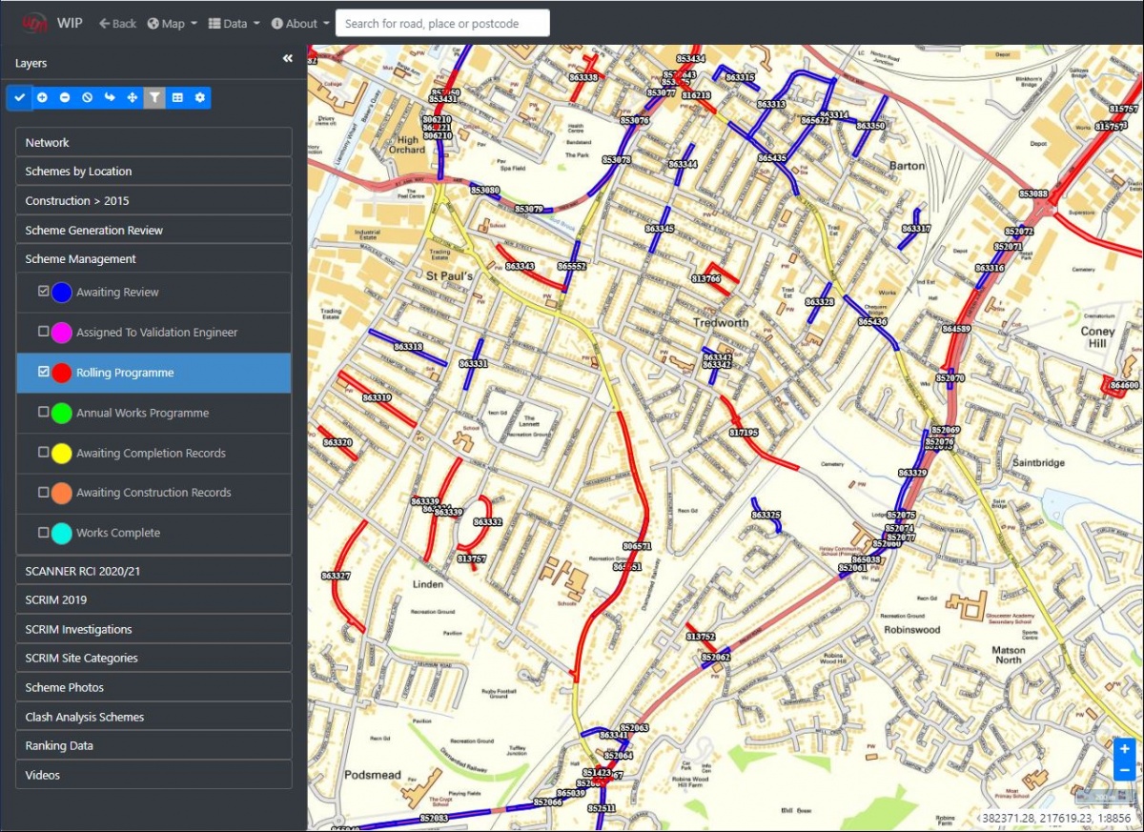Open the Data dropdown menu

tap(234, 24)
